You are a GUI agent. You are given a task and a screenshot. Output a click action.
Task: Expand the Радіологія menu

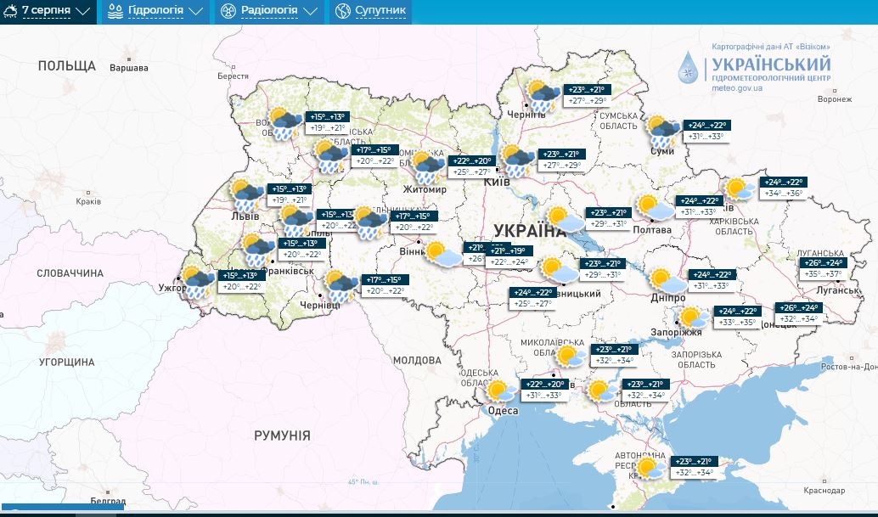tap(270, 11)
